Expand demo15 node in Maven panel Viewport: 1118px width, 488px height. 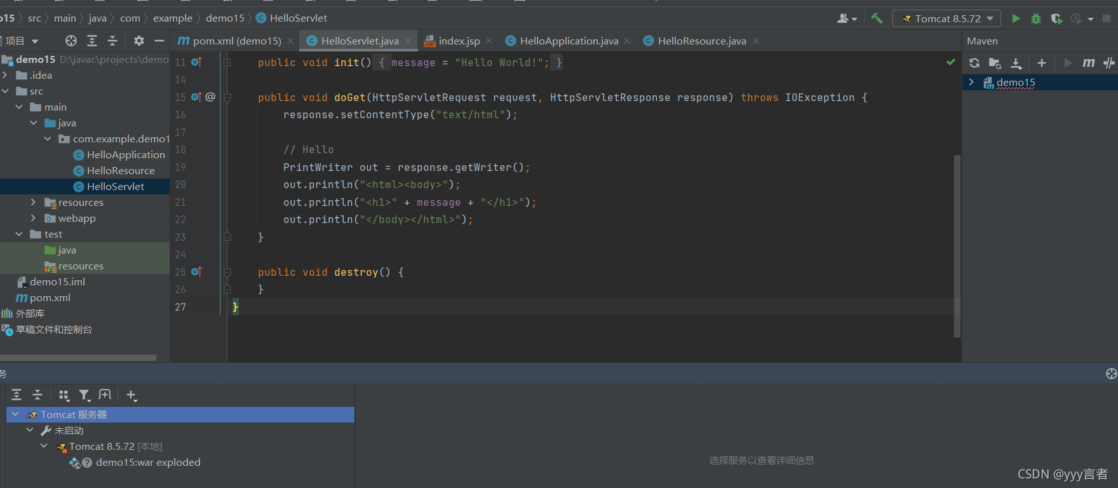coord(971,82)
